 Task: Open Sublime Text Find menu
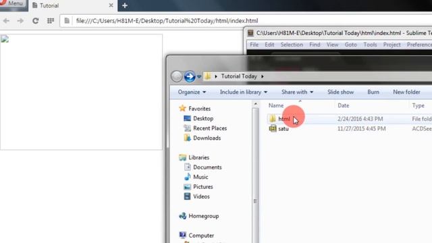(315, 45)
